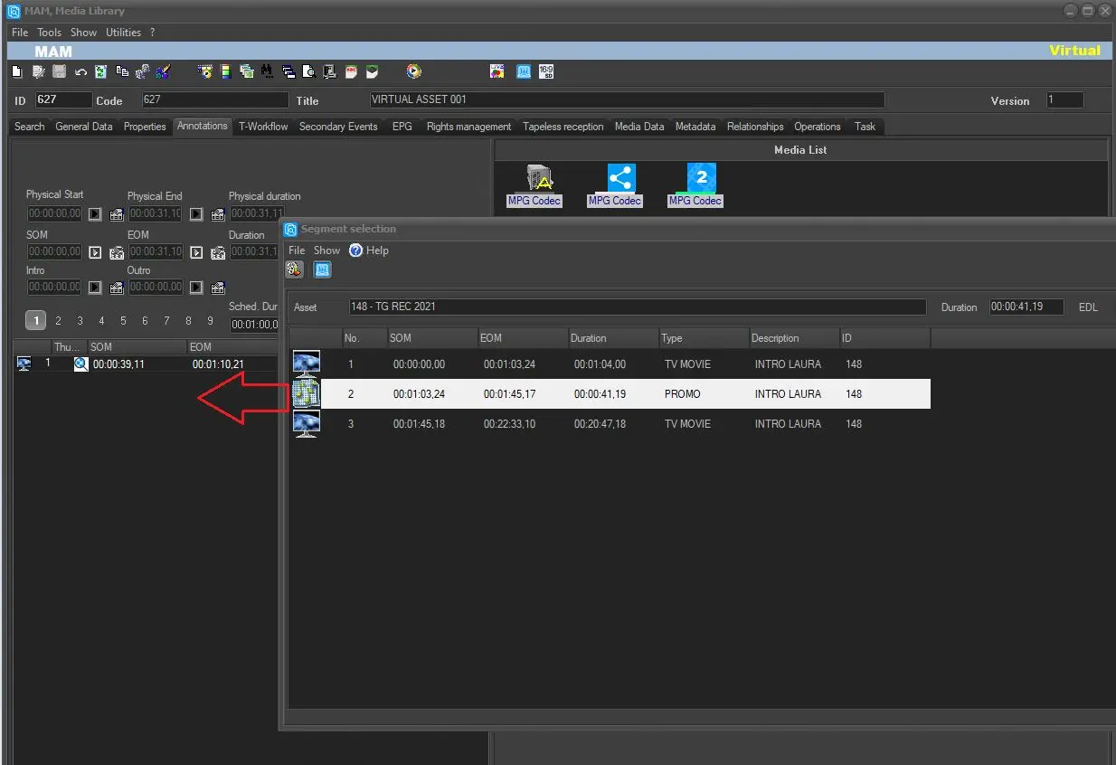1116x765 pixels.
Task: Click the binoculars search toolbar icon
Action: pos(267,72)
